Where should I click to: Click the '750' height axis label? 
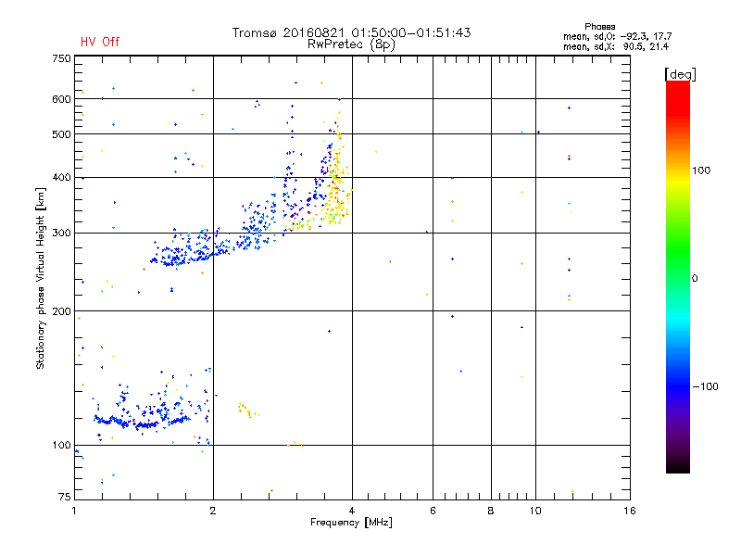click(x=61, y=58)
